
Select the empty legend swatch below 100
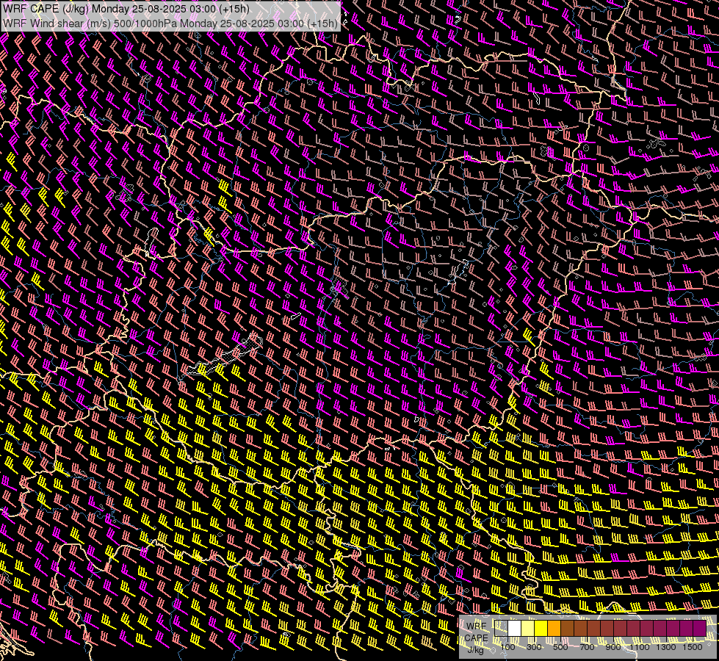pyautogui.click(x=501, y=629)
